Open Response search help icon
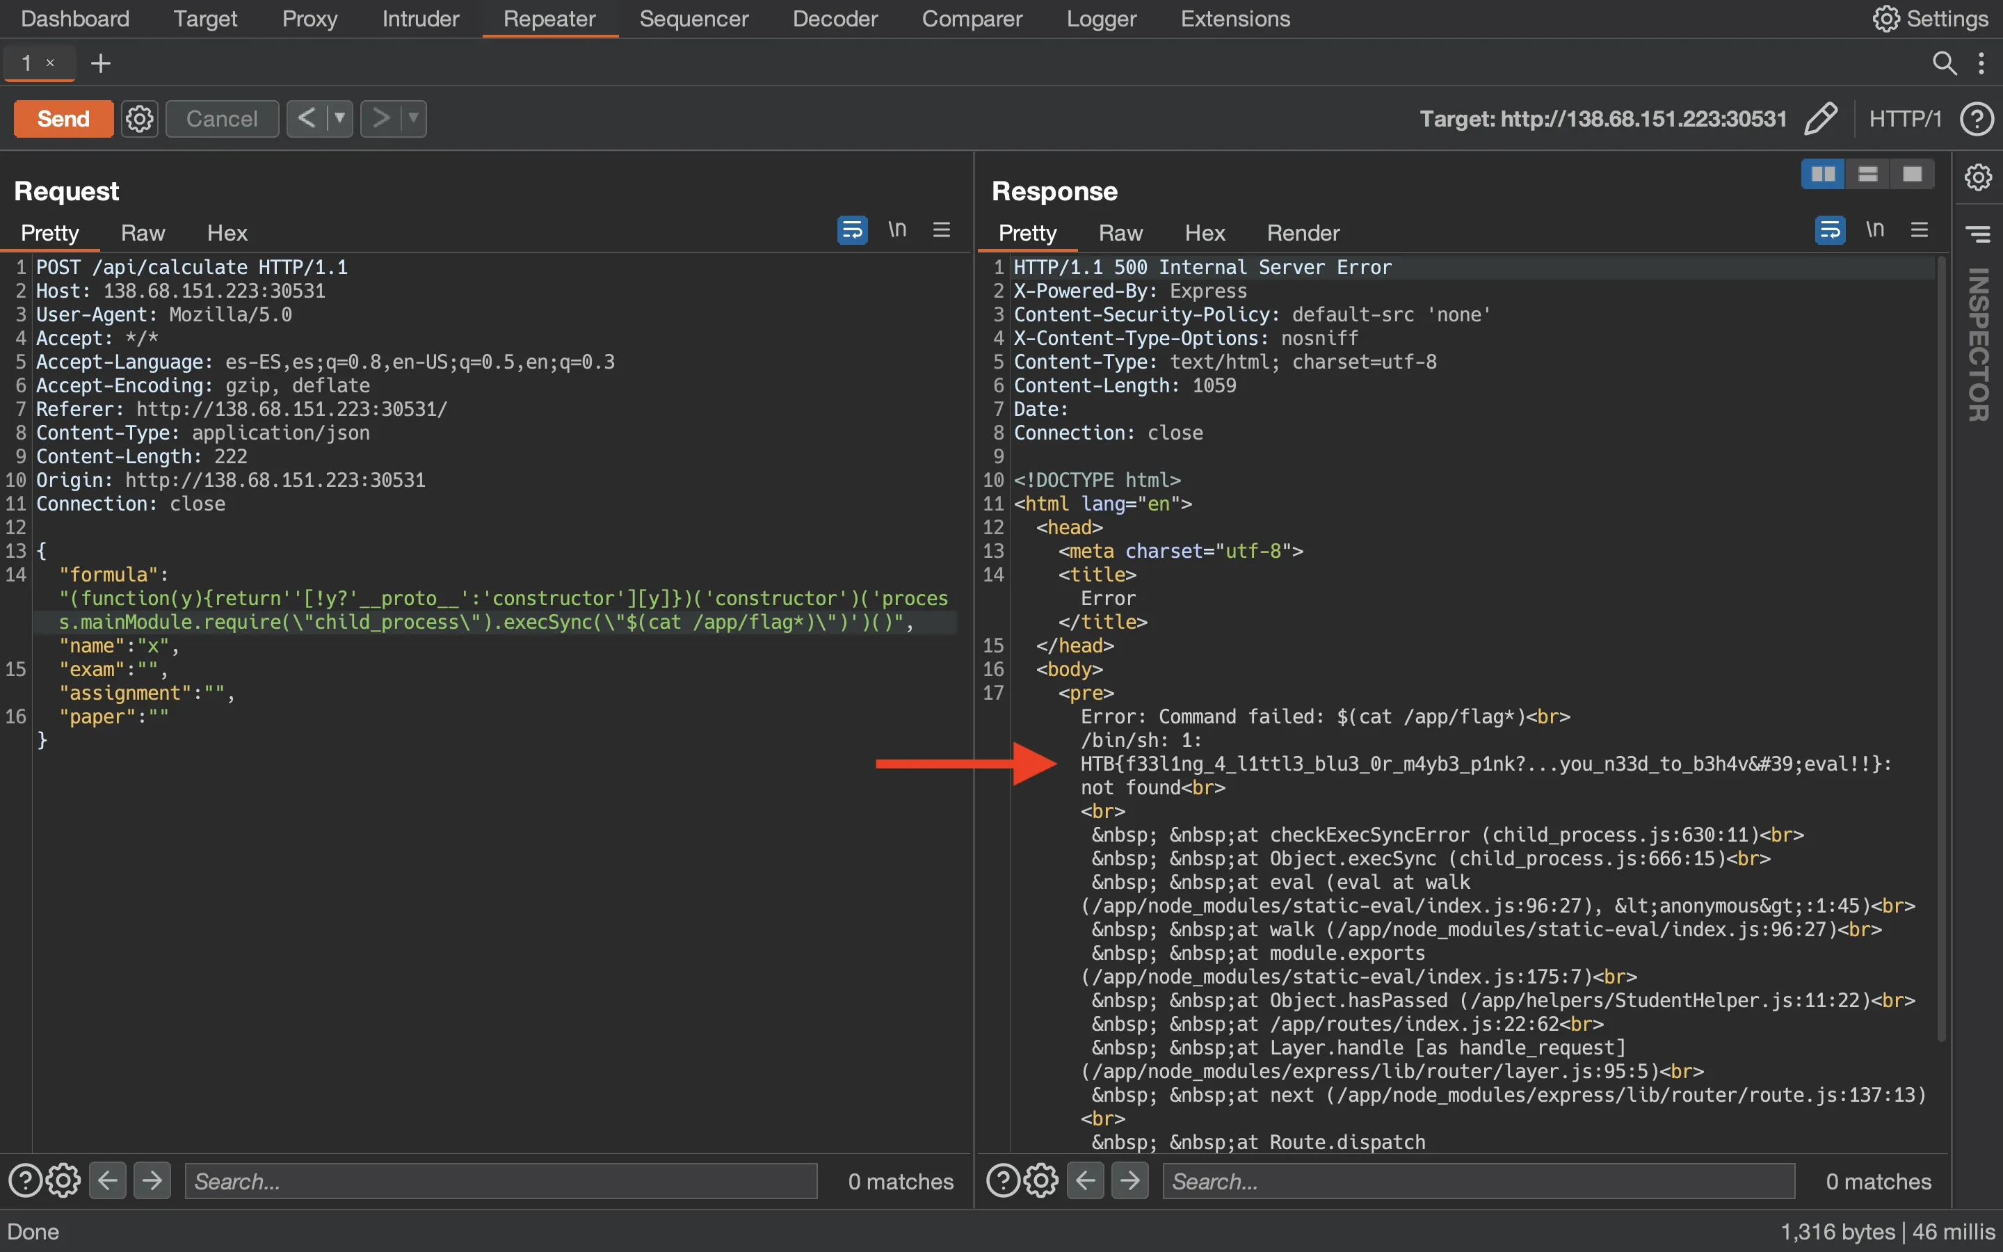The image size is (2003, 1252). click(x=1003, y=1181)
